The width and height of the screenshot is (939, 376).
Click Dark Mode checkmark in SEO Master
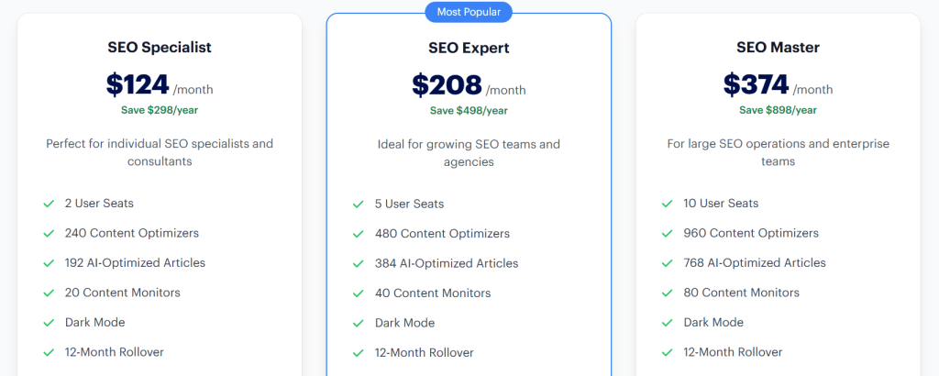point(668,323)
